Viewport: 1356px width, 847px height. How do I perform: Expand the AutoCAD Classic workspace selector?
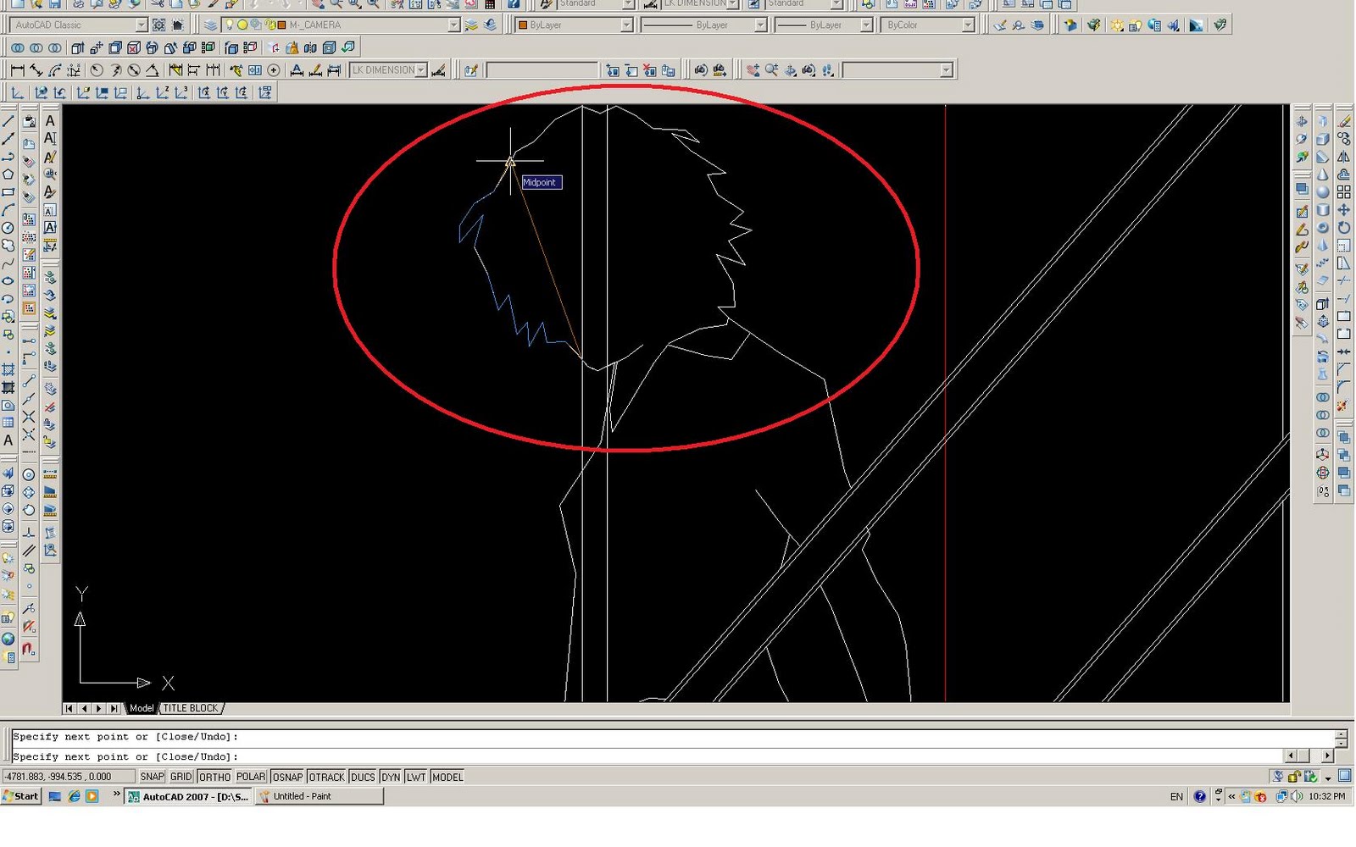pos(140,25)
